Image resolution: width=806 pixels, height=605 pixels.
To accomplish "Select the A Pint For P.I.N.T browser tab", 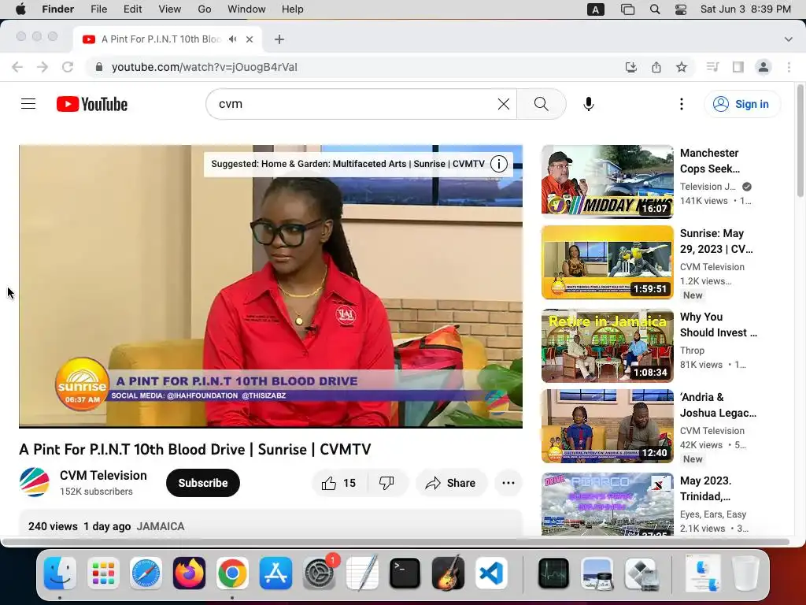I will 168,39.
